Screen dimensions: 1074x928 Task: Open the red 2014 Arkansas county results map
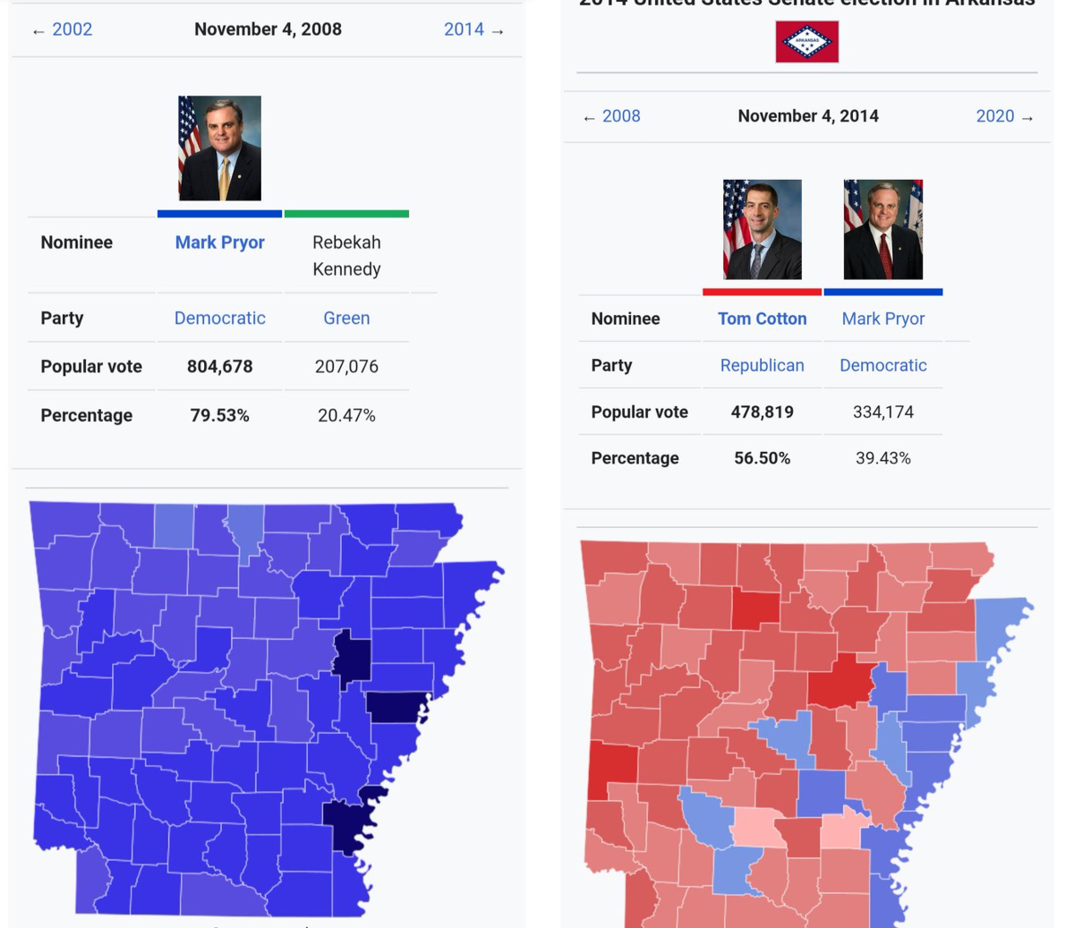[806, 735]
